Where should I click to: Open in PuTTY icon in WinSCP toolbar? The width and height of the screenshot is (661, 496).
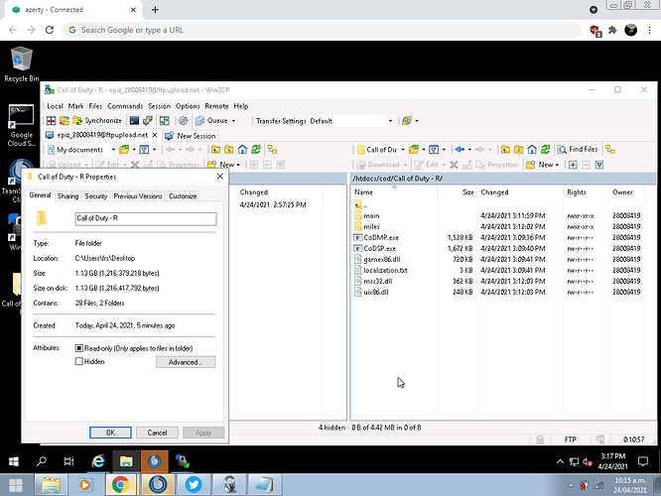point(147,121)
